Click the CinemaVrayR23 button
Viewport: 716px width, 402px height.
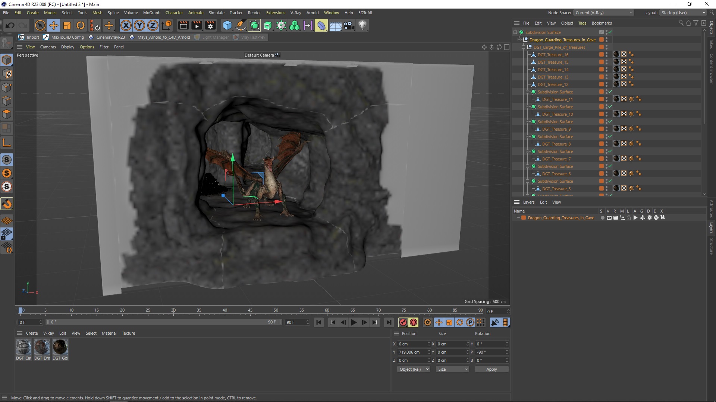pyautogui.click(x=107, y=37)
